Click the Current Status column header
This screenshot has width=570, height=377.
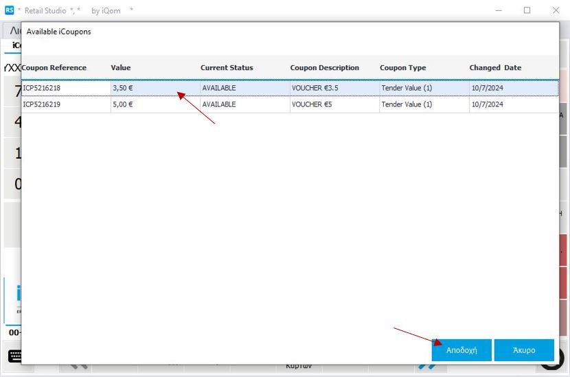point(227,68)
